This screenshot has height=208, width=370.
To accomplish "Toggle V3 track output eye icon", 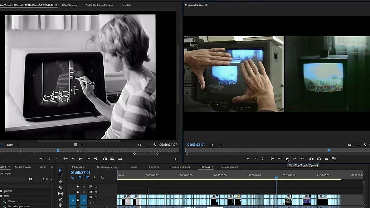I will coord(96,186).
